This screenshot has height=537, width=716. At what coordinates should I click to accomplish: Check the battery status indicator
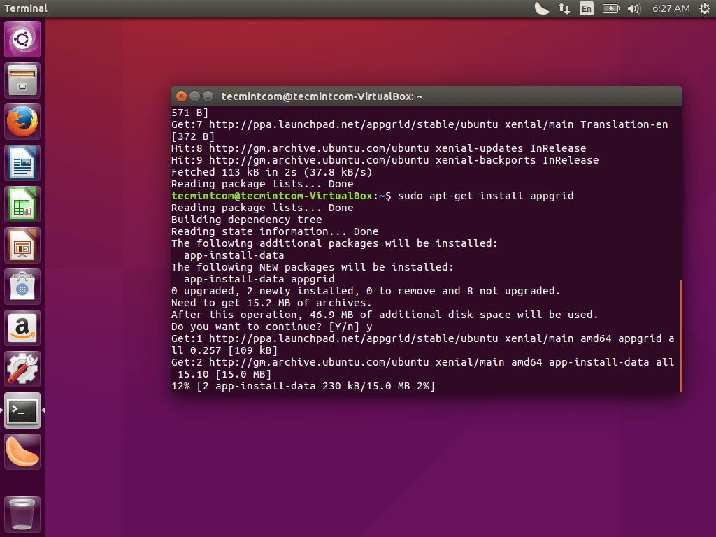coord(610,8)
